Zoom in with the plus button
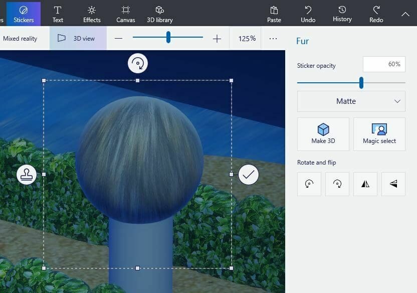 pyautogui.click(x=217, y=39)
